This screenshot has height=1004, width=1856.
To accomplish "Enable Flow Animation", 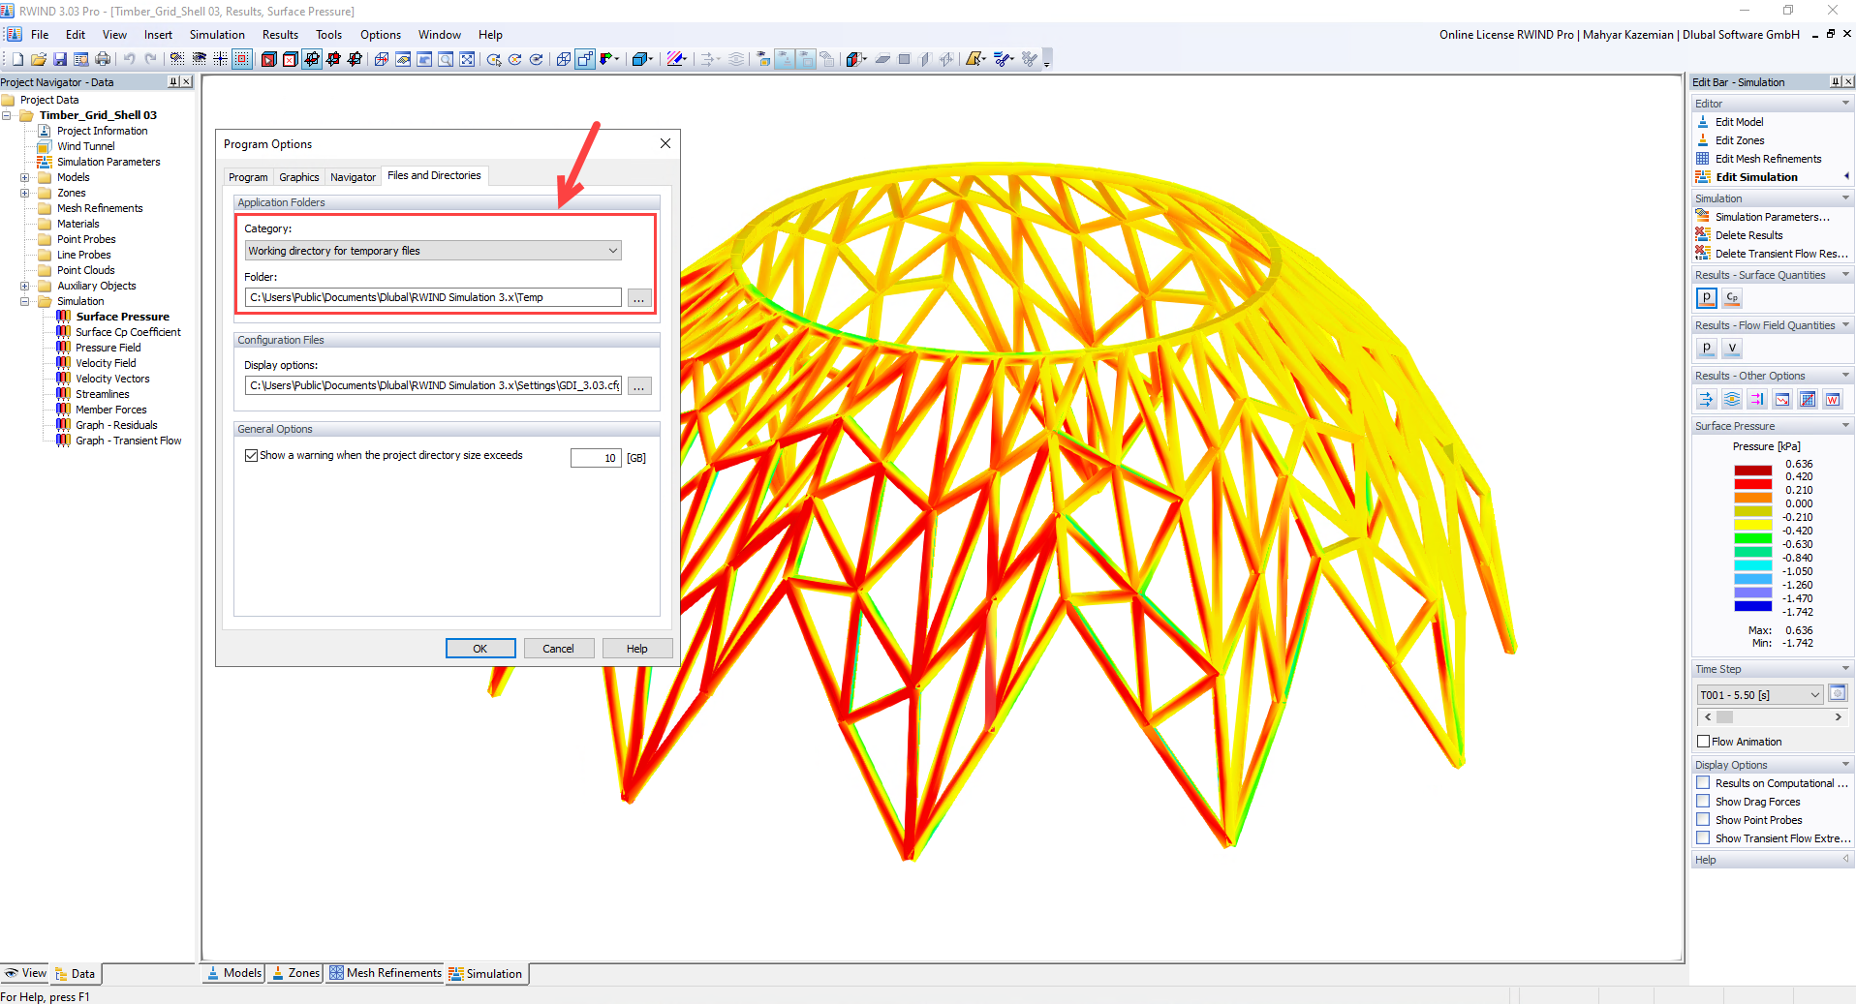I will point(1704,741).
